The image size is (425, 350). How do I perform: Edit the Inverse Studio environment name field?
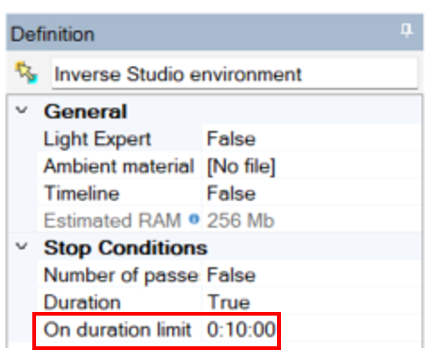click(x=234, y=74)
